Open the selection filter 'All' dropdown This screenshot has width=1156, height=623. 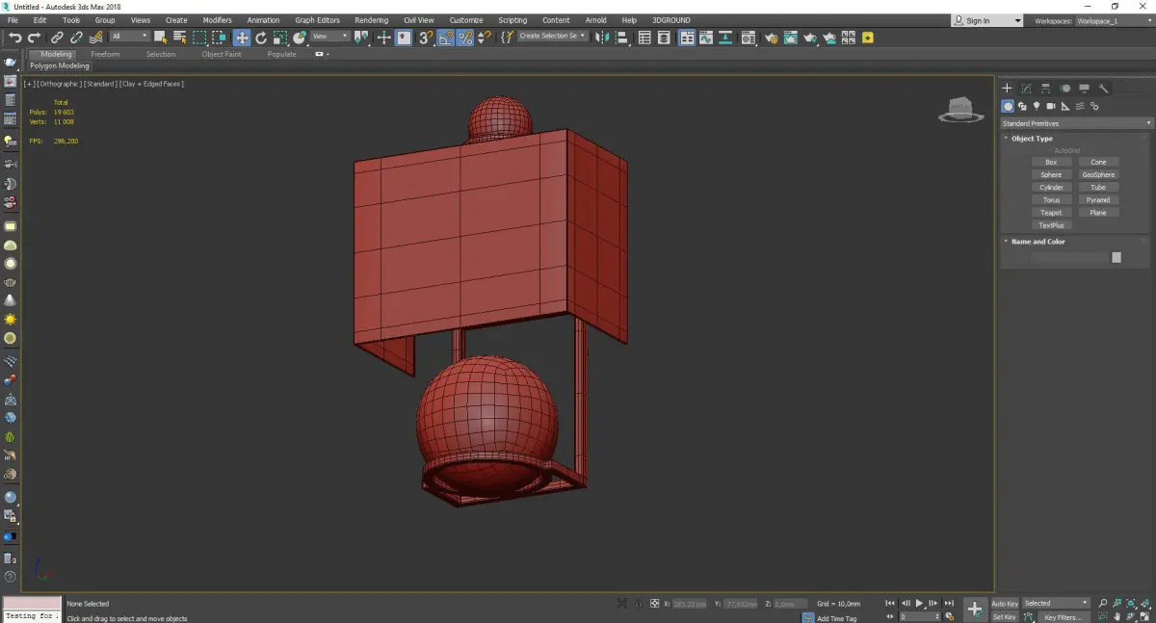[129, 37]
